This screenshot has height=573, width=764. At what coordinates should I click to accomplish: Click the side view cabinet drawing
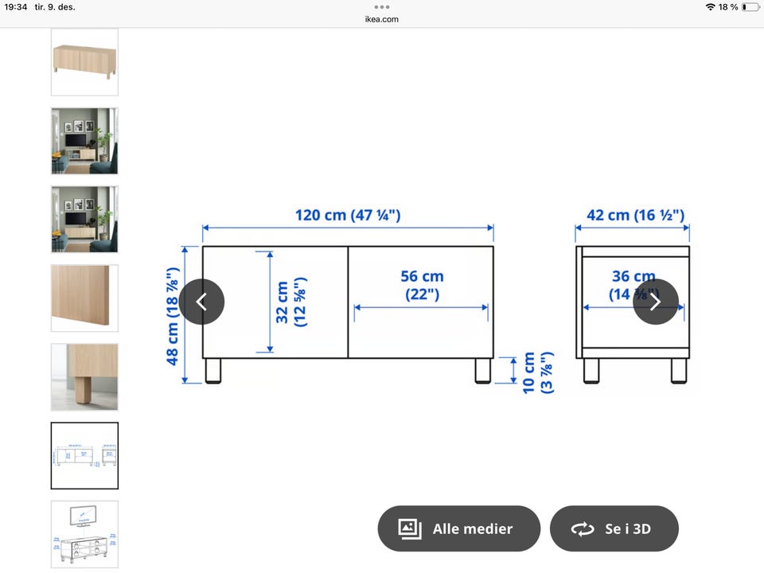coord(633,314)
